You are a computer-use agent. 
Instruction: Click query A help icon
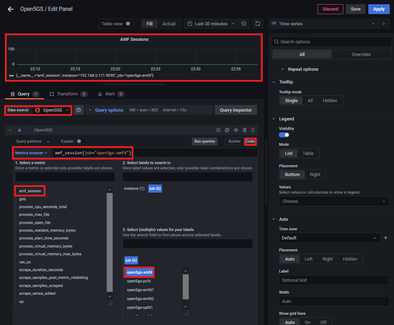(x=218, y=130)
